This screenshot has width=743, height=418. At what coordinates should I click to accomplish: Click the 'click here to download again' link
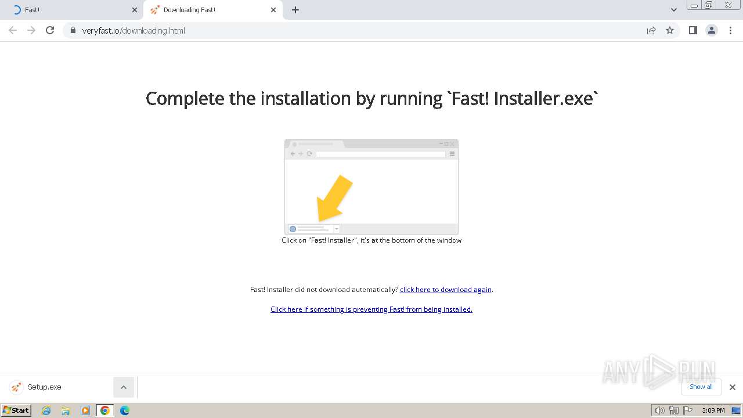pyautogui.click(x=446, y=290)
